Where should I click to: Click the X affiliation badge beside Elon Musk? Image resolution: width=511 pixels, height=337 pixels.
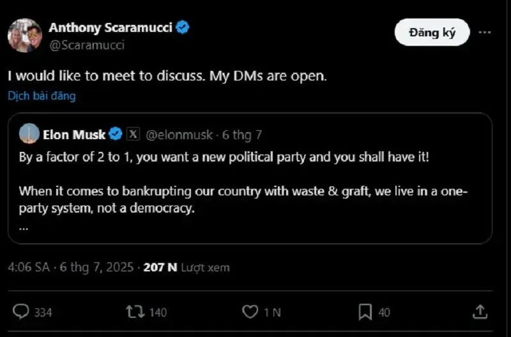click(x=133, y=134)
